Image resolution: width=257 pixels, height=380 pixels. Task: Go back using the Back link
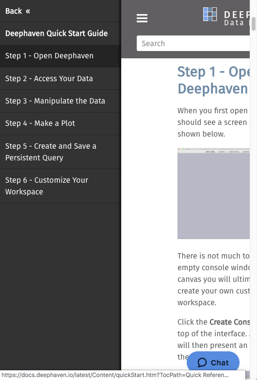coord(14,11)
